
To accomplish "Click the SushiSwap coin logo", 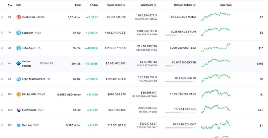I will (x=19, y=110).
